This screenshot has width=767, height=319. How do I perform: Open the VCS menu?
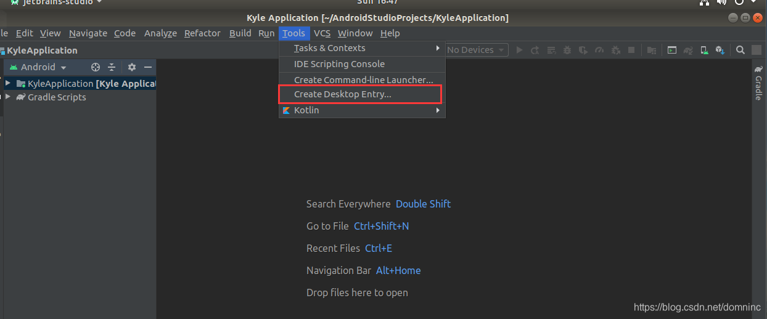322,33
